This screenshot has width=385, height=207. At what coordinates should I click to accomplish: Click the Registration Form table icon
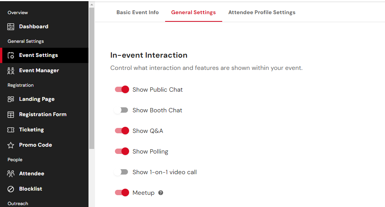(x=11, y=115)
